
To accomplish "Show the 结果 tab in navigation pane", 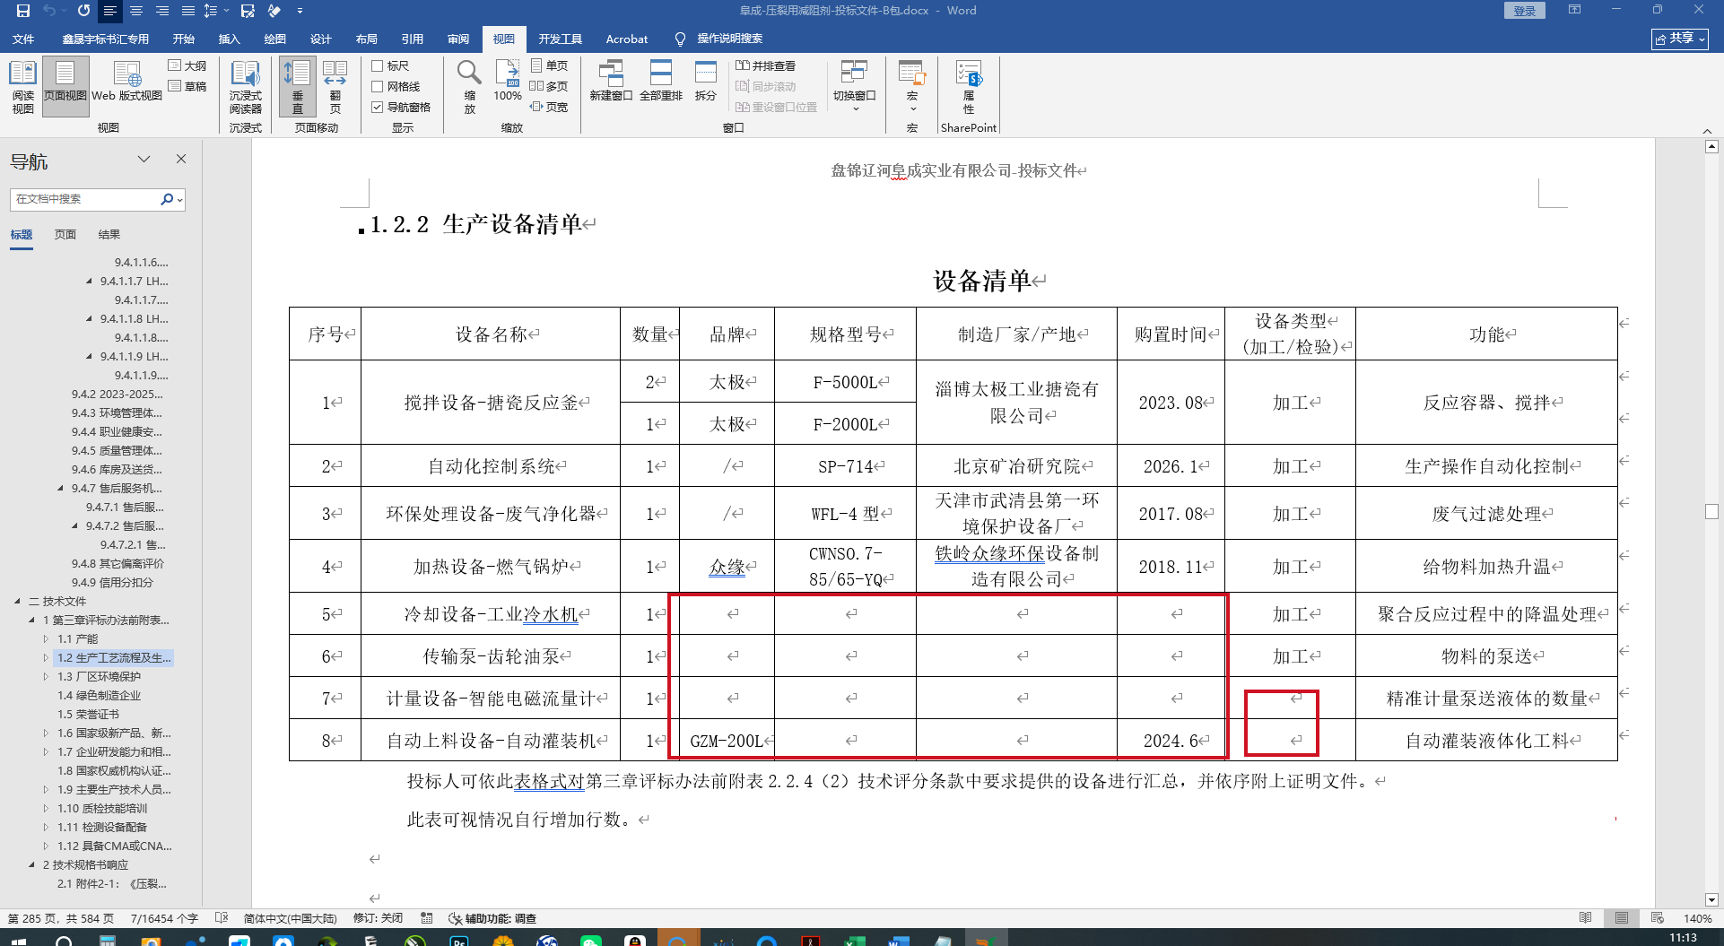I will click(109, 235).
